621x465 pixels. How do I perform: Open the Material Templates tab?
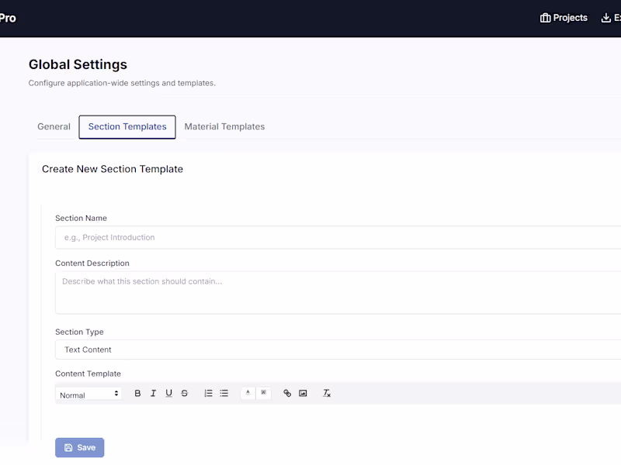[225, 126]
